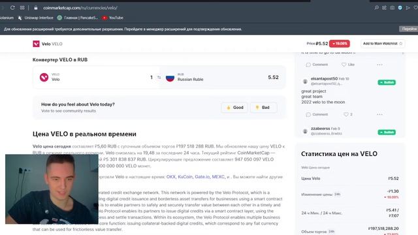Click the 24h badge next to price change
Image resolution: width=418 pixels, height=235 pixels.
337,195
